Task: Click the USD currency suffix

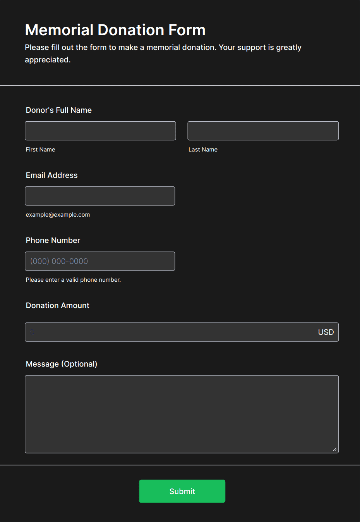Action: coord(326,332)
